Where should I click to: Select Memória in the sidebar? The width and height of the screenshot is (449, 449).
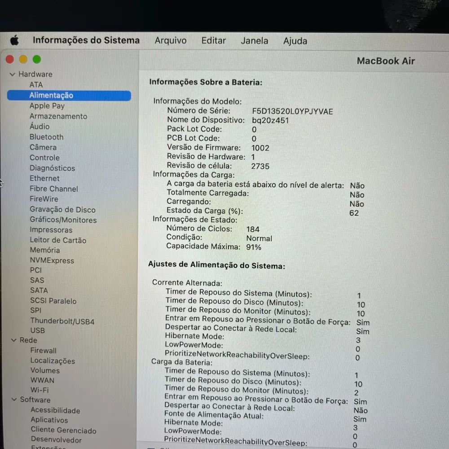pos(45,250)
